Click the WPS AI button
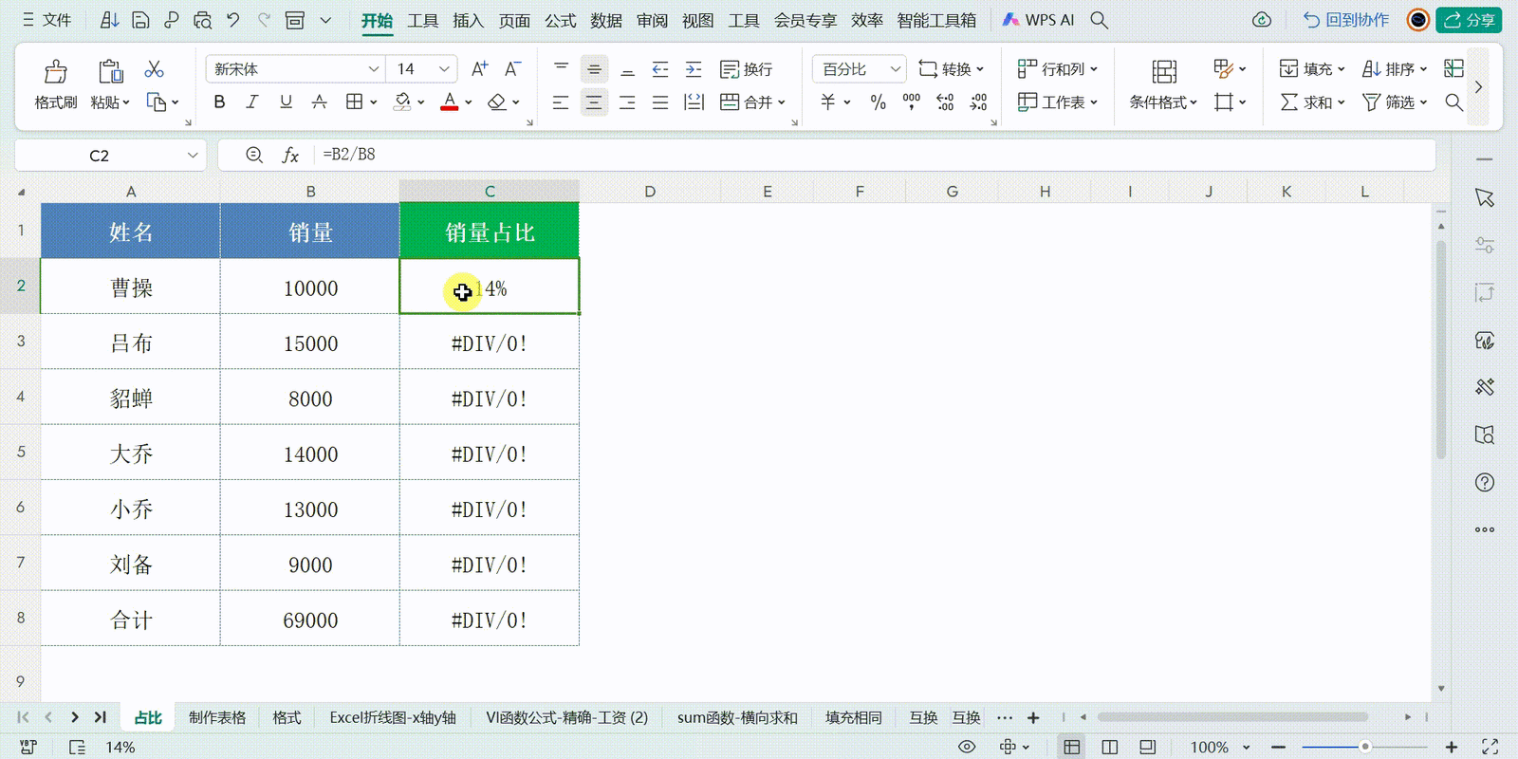1518x759 pixels. click(x=1039, y=20)
